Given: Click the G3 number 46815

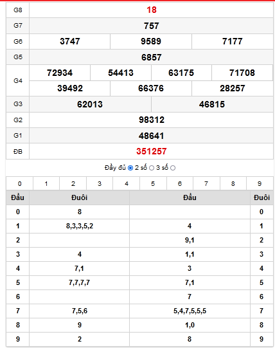Looking at the screenshot, I should click(212, 104).
